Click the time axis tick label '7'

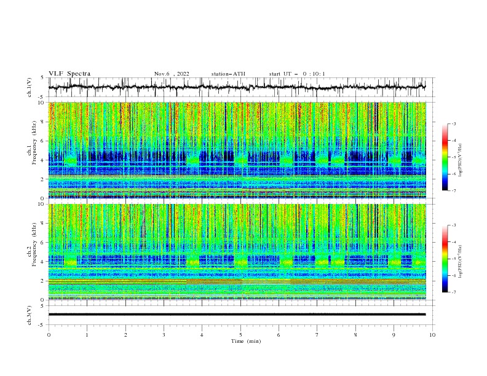317,335
